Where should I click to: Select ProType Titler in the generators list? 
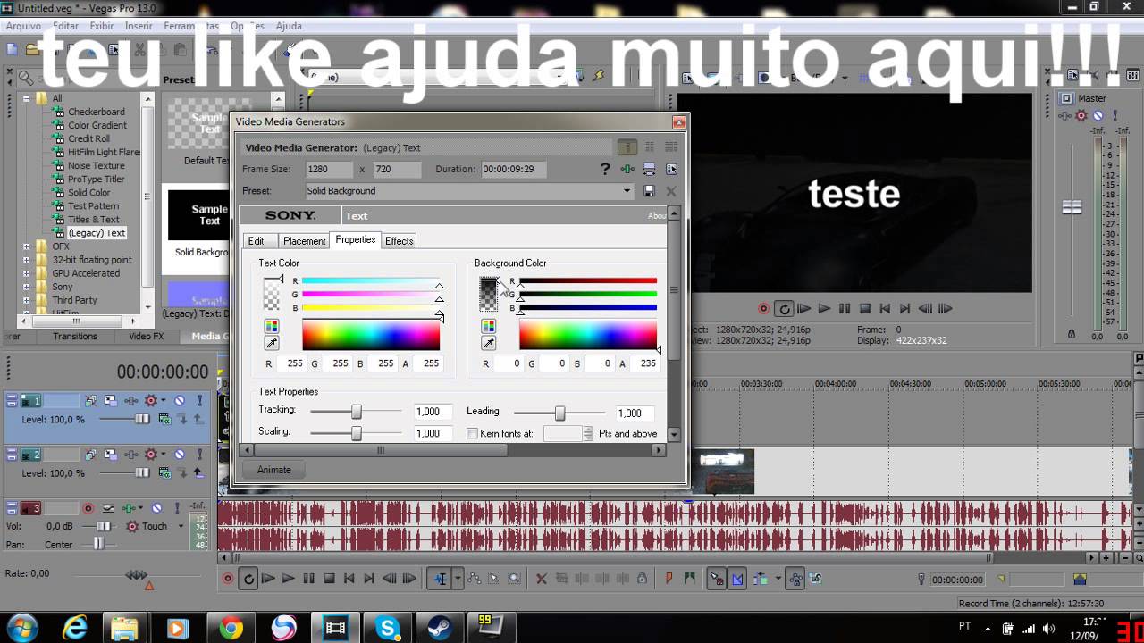pyautogui.click(x=97, y=179)
